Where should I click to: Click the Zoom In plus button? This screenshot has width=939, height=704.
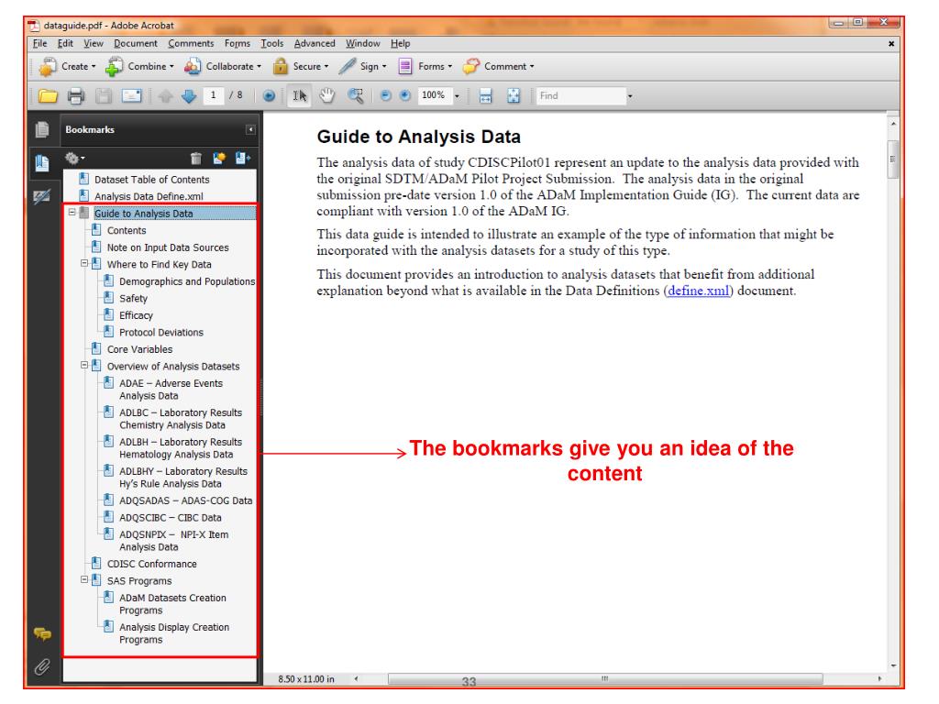[405, 95]
